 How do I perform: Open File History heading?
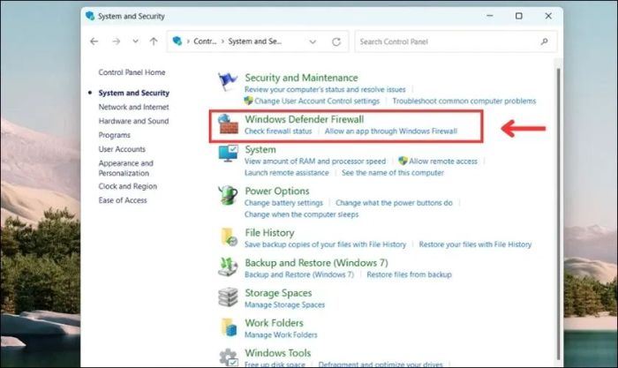tap(269, 233)
